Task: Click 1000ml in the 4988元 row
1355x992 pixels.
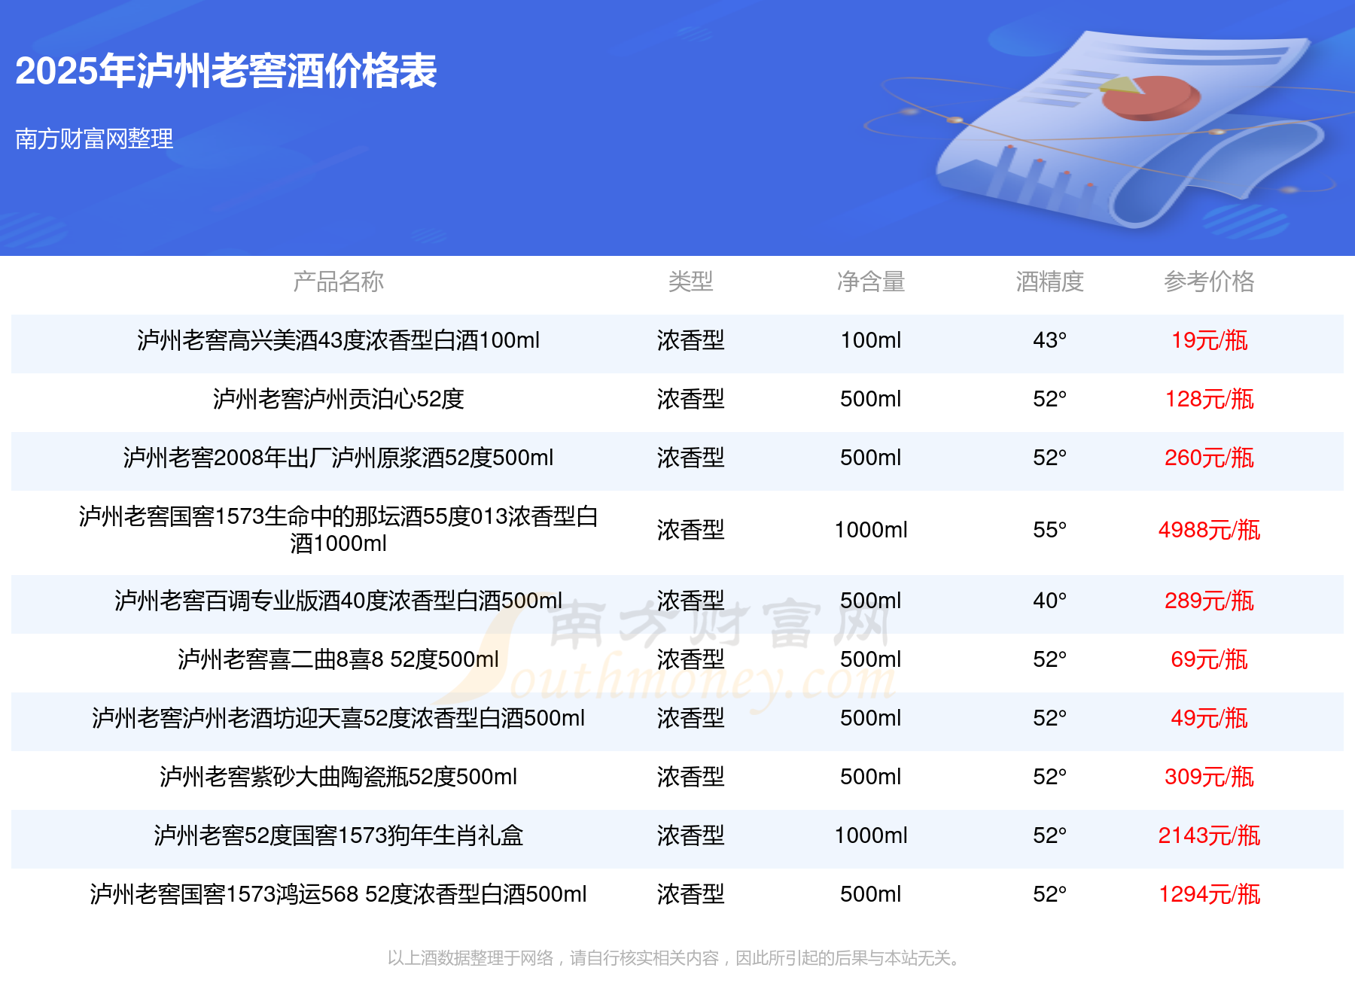Action: pos(871,530)
